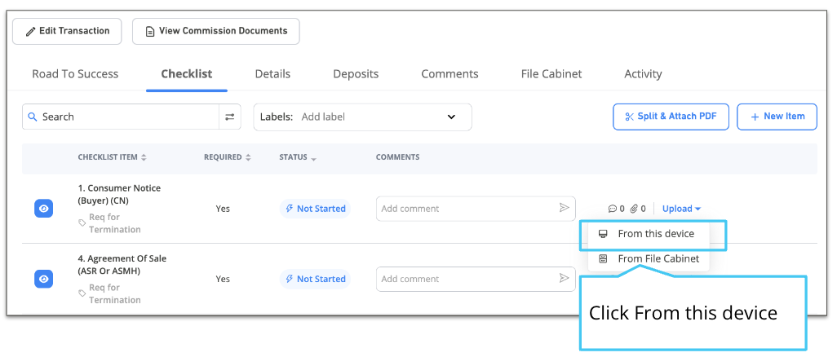Sort by the Status column
837x357 pixels.
[297, 157]
